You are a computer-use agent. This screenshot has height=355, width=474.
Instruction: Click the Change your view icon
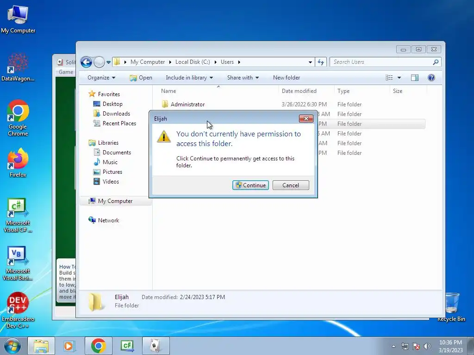(x=389, y=78)
